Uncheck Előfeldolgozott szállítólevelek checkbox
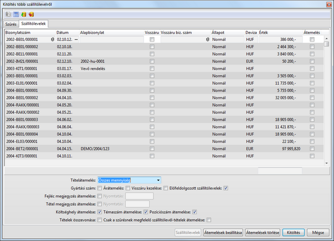The width and height of the screenshot is (334, 241). 226,188
